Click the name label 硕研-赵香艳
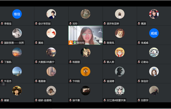 pyautogui.click(x=45, y=100)
